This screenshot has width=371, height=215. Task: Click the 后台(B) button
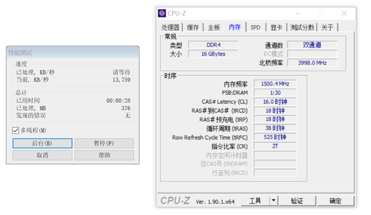[42, 143]
